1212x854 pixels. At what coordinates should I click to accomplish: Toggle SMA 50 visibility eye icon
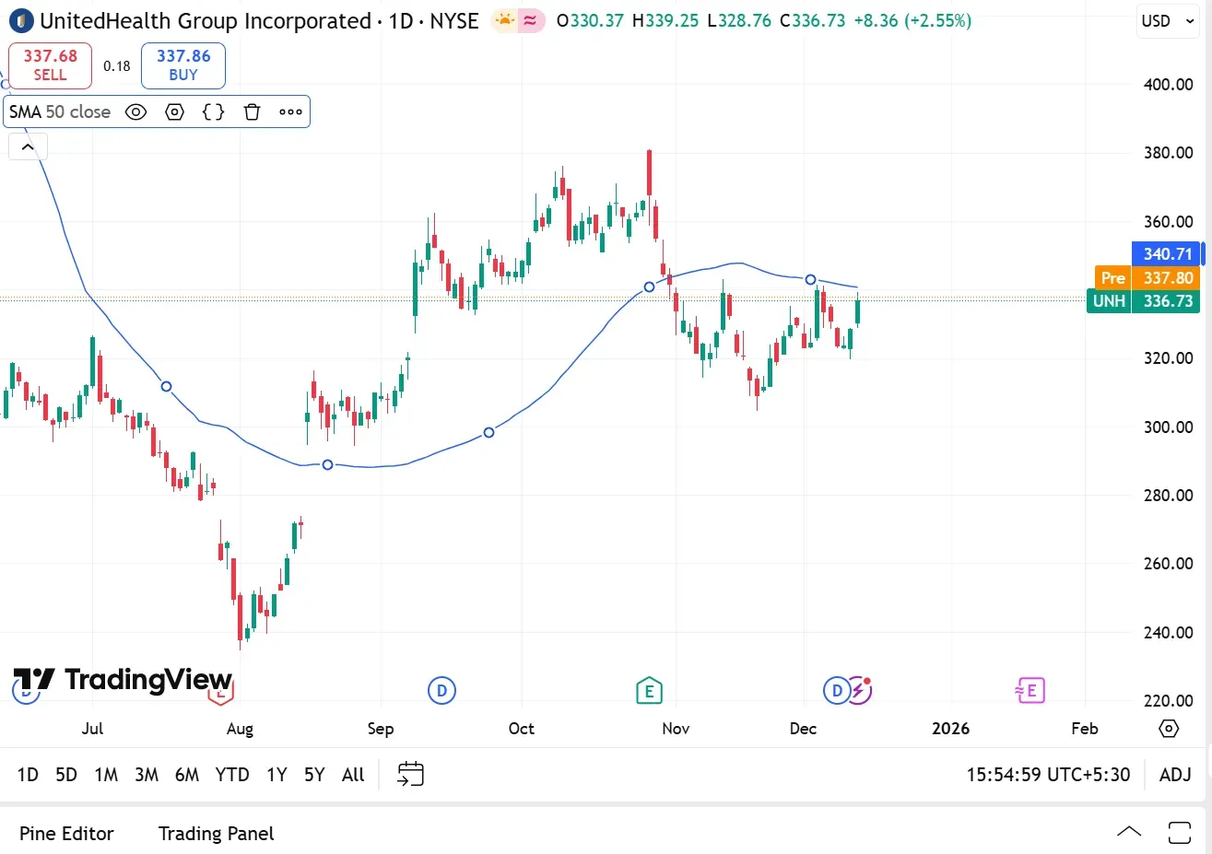(135, 112)
